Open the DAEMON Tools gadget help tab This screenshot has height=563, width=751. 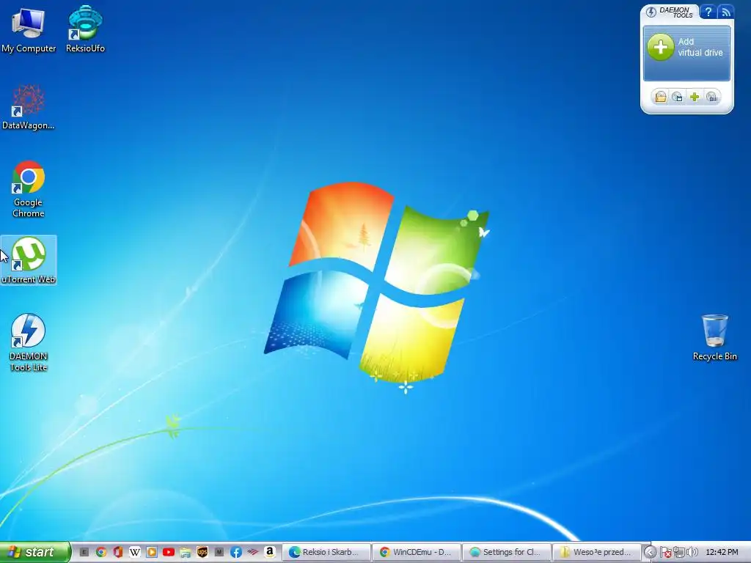point(708,12)
